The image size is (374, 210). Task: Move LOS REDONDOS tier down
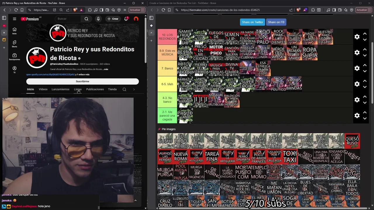[x=365, y=40]
